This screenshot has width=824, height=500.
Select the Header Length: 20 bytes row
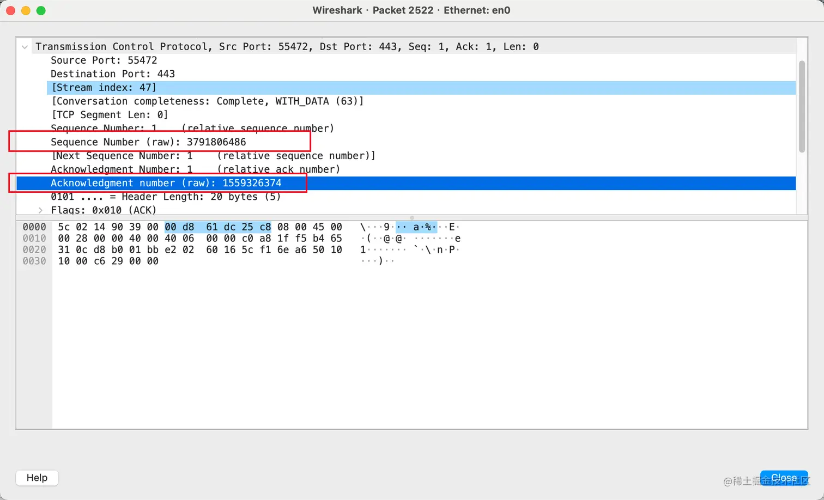pos(421,197)
